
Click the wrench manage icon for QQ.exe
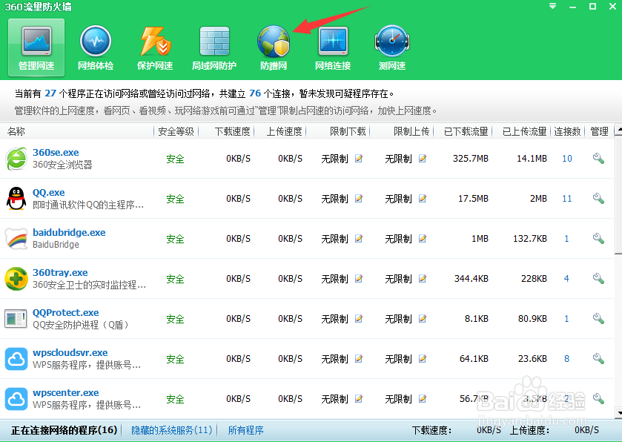[x=598, y=198]
